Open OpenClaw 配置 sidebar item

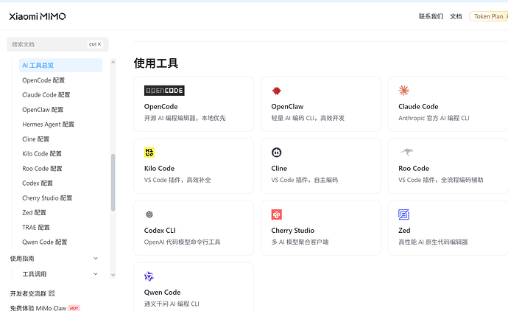coord(43,110)
